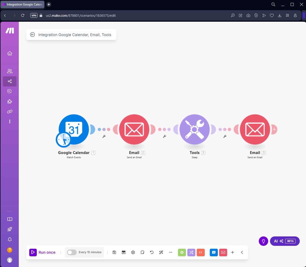Click the Email favorite in toolbar
The height and width of the screenshot is (267, 306).
(223, 252)
